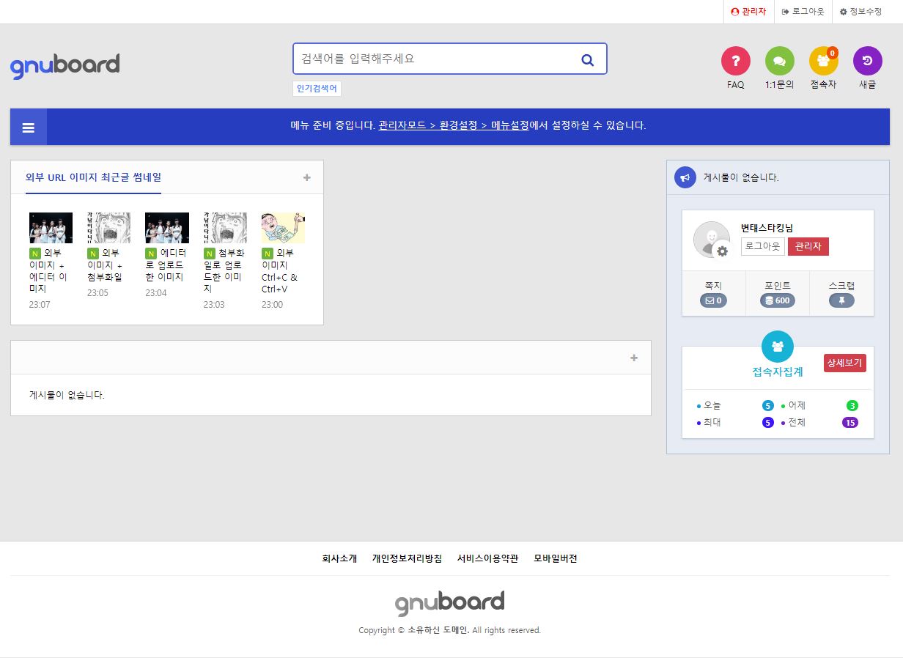
Task: Click the 접속자집계 statistics icon
Action: [778, 347]
